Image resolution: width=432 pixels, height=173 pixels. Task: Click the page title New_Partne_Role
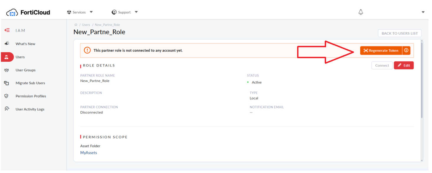(x=99, y=32)
